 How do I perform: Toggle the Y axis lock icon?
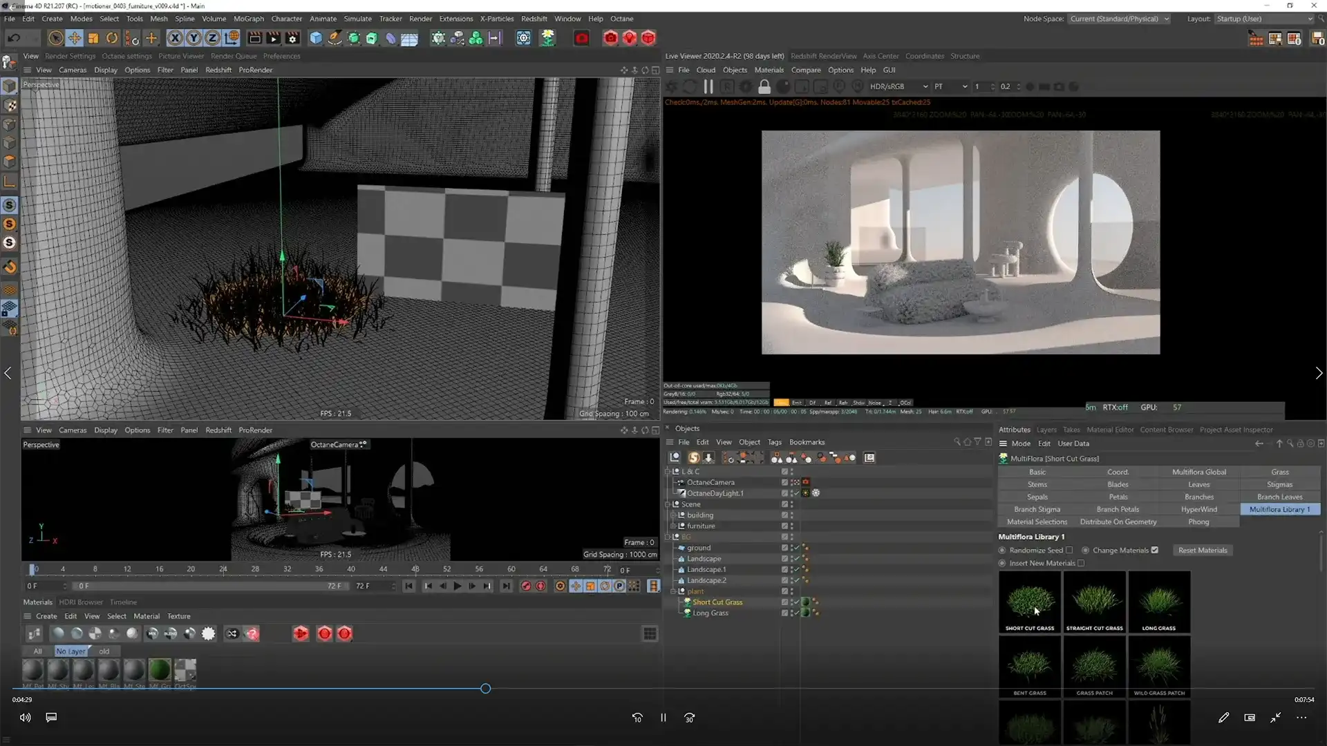tap(194, 38)
